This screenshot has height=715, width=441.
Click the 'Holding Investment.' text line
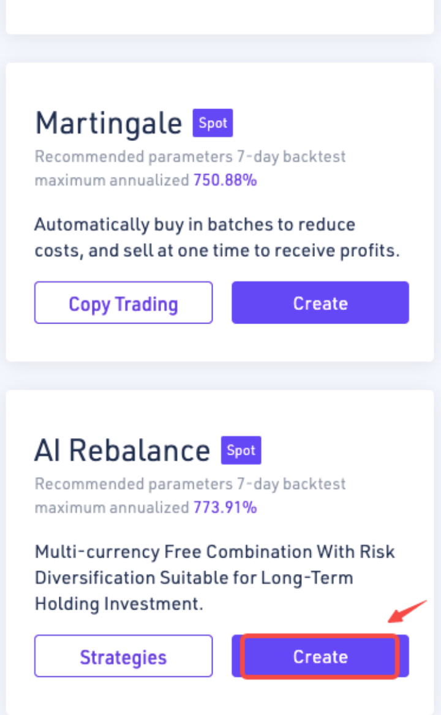118,604
